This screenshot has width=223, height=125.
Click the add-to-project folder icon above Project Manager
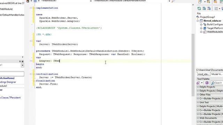click(208, 2)
